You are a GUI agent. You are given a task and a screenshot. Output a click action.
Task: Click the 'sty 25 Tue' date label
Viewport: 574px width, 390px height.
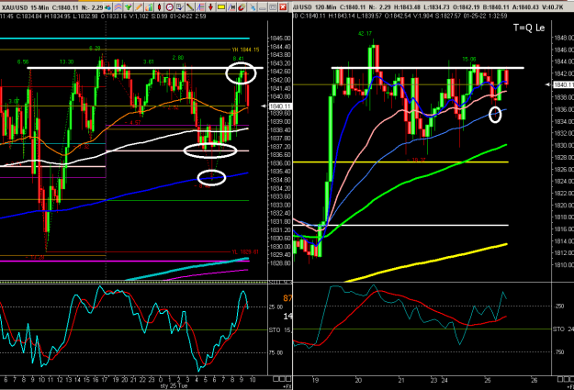coord(174,386)
